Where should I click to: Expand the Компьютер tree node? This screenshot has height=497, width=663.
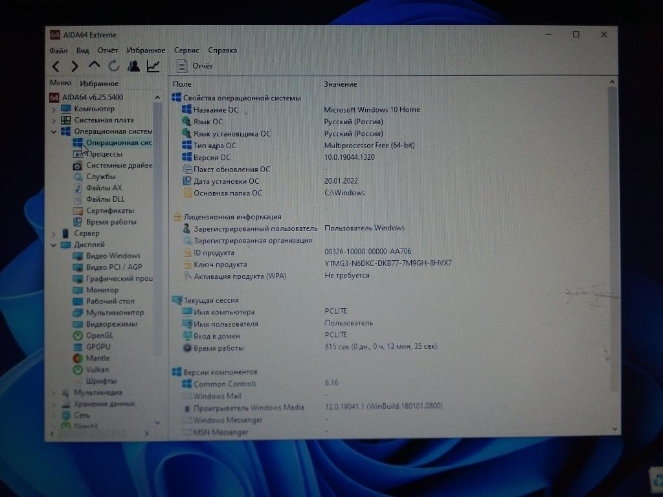pyautogui.click(x=54, y=109)
